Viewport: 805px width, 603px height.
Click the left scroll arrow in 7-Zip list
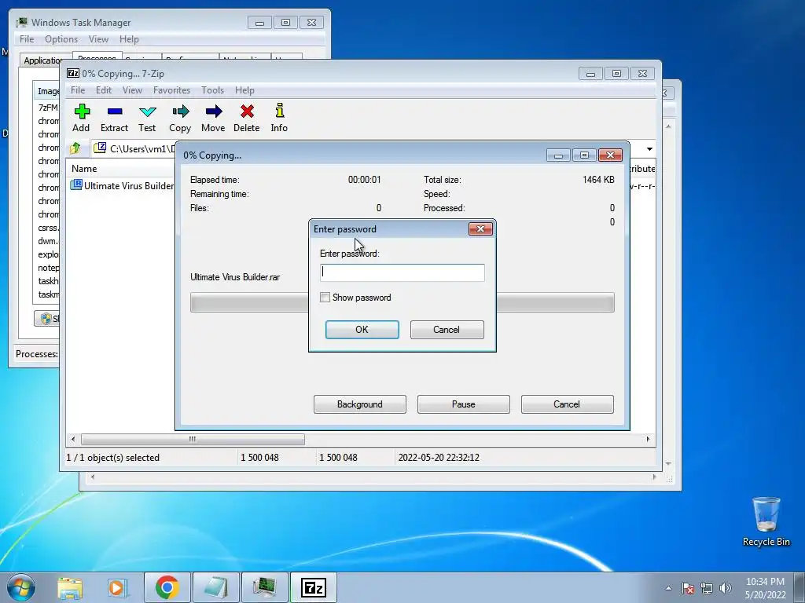[73, 440]
